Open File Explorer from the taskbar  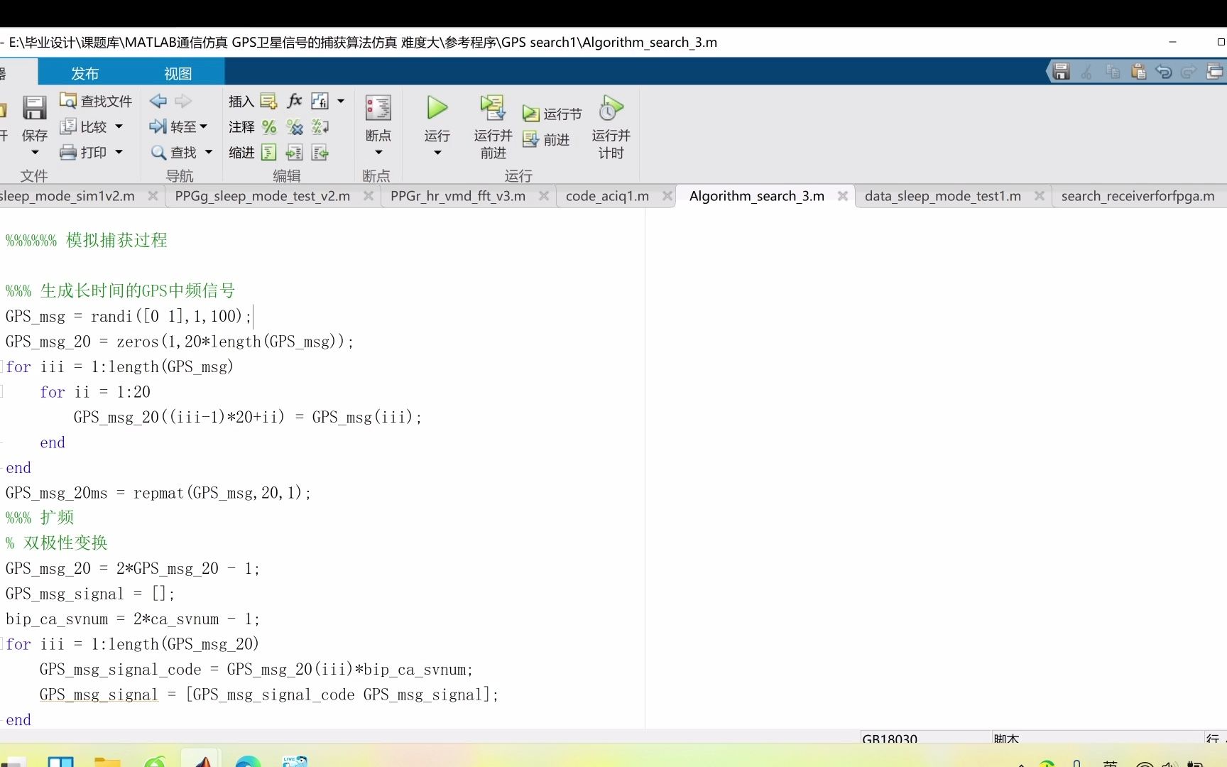[107, 761]
